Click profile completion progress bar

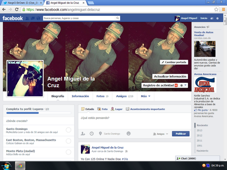[39, 113]
